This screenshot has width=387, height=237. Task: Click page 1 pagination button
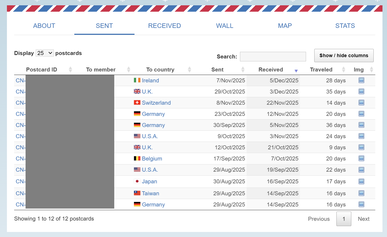click(344, 219)
